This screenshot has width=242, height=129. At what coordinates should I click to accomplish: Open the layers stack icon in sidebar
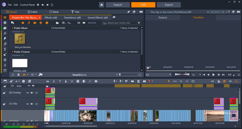coord(5,60)
